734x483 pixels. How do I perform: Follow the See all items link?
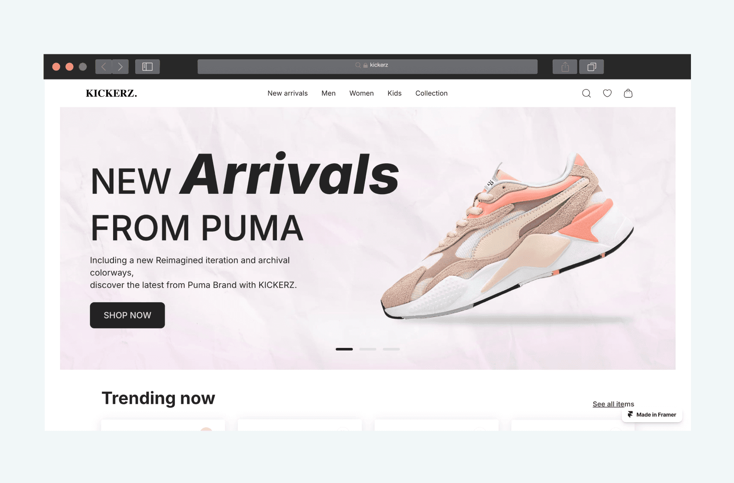pos(613,404)
